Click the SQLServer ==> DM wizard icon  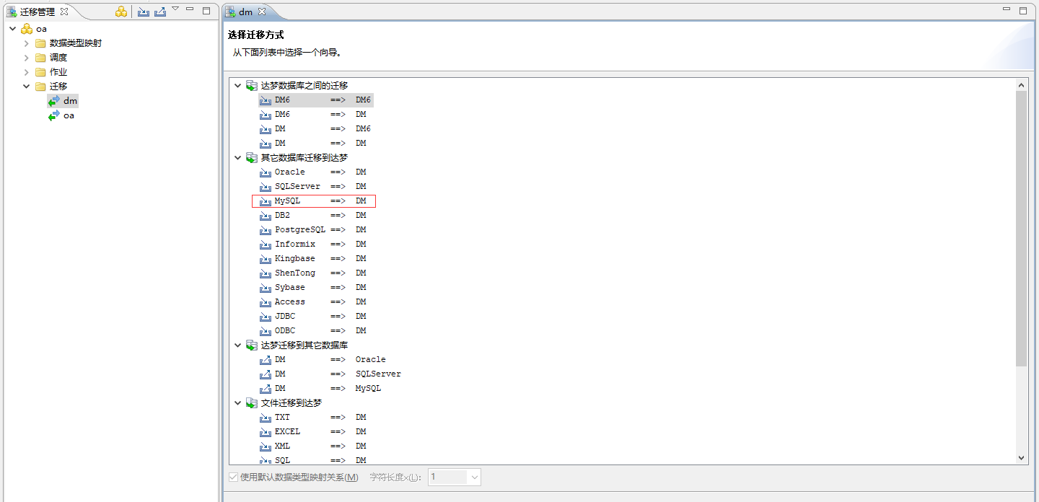pyautogui.click(x=266, y=186)
